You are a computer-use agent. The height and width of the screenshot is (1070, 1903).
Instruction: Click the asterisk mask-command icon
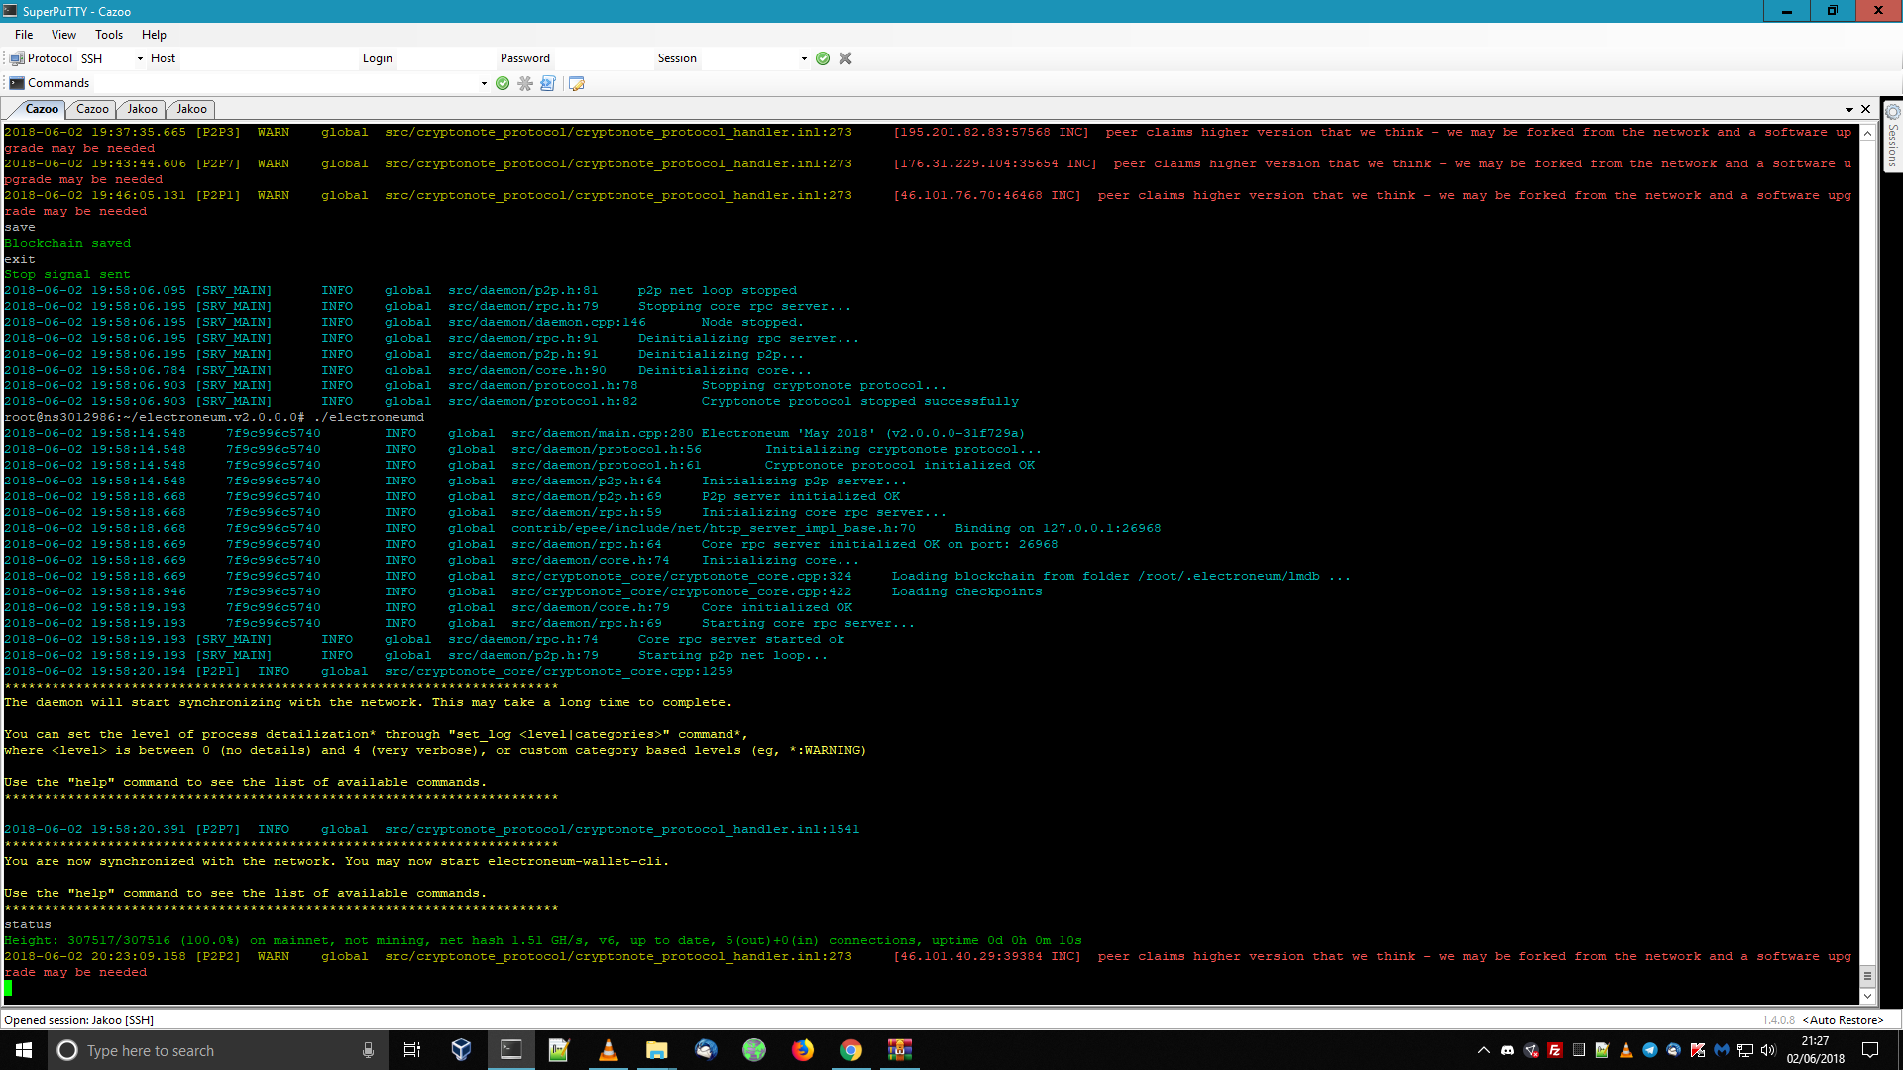[525, 83]
